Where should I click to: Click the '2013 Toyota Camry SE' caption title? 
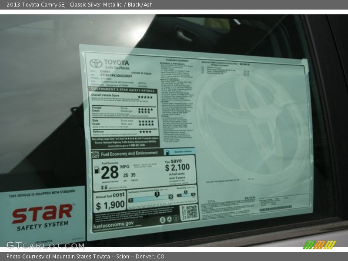[x=36, y=5]
